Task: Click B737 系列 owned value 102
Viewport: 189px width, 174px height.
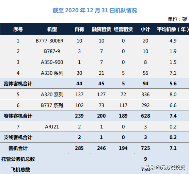Action: pyautogui.click(x=79, y=105)
